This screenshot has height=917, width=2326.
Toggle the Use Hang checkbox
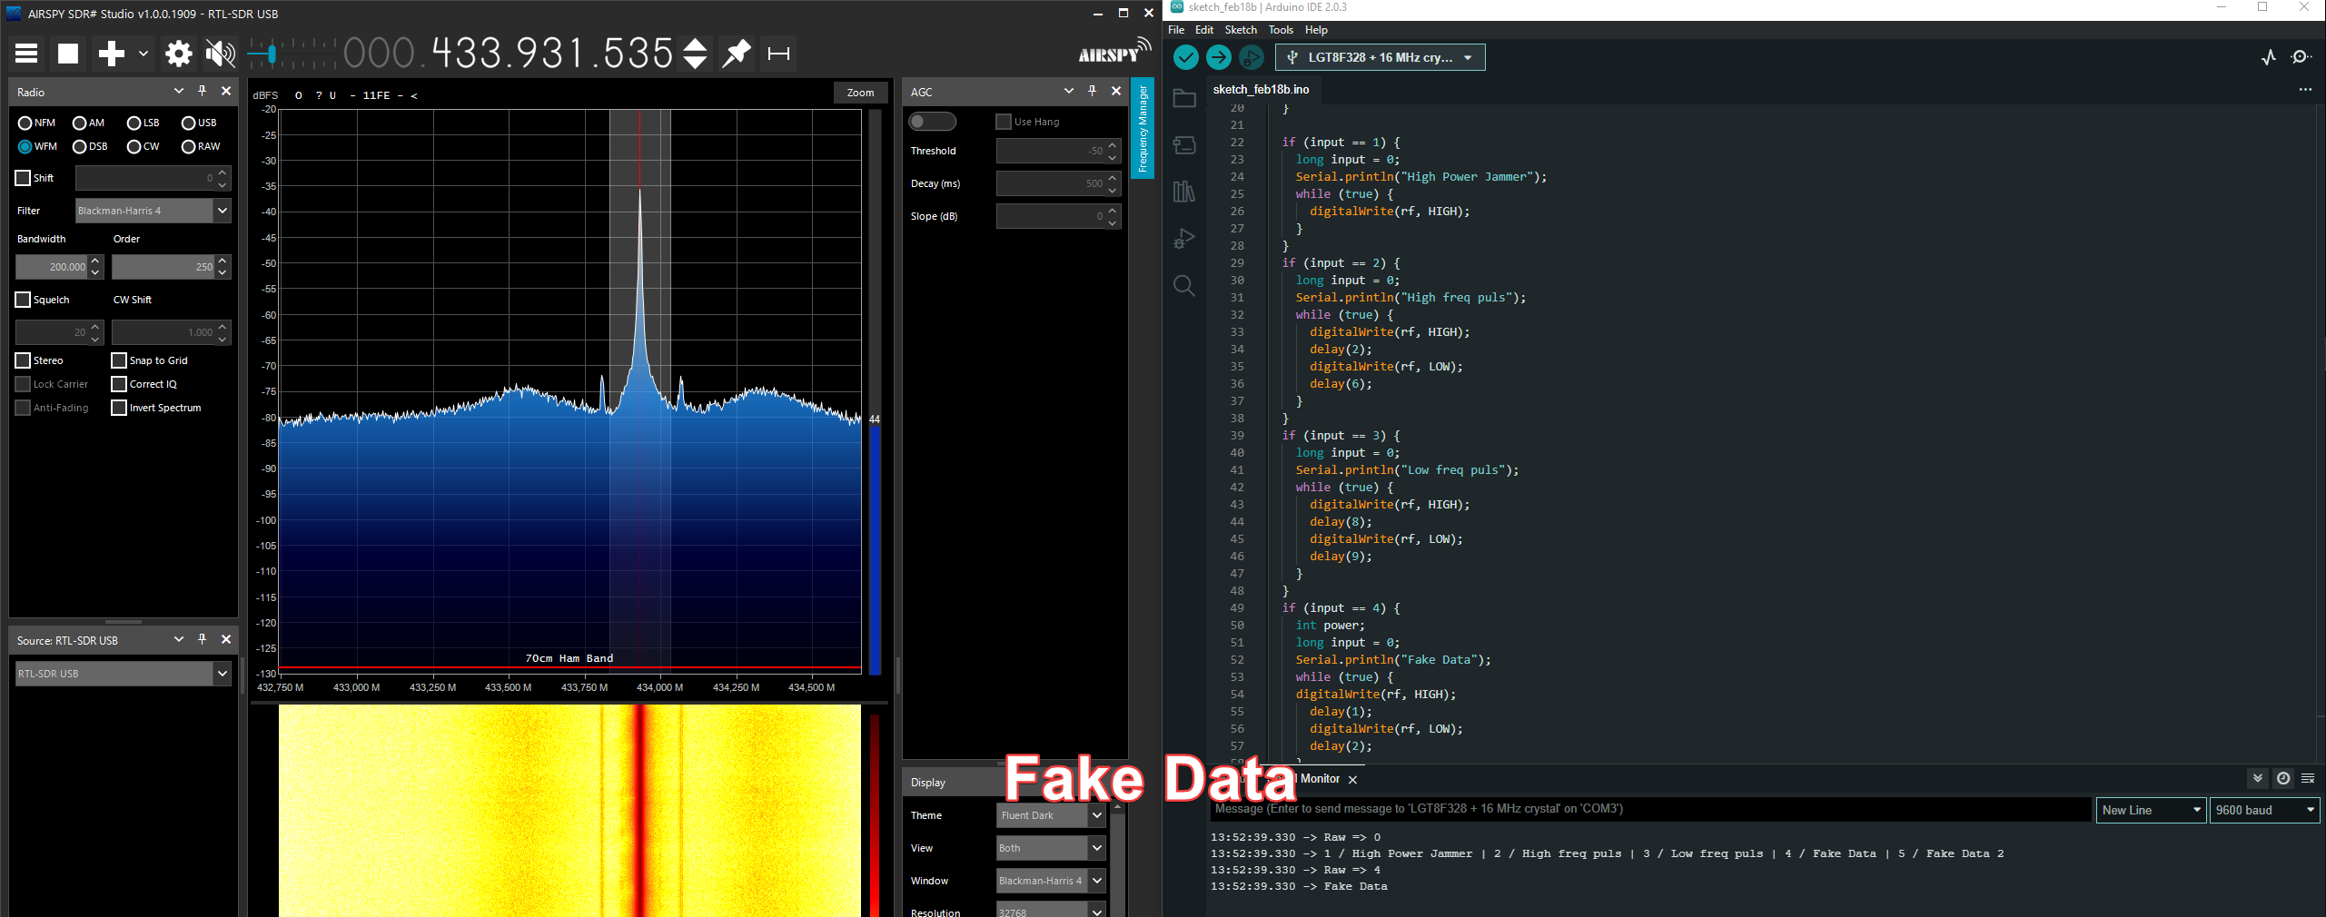coord(1004,122)
